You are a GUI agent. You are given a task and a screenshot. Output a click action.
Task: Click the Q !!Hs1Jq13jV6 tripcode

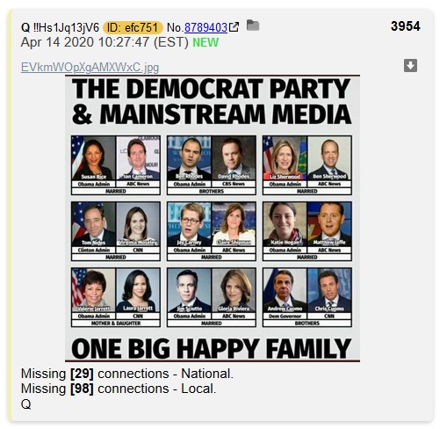pyautogui.click(x=61, y=27)
